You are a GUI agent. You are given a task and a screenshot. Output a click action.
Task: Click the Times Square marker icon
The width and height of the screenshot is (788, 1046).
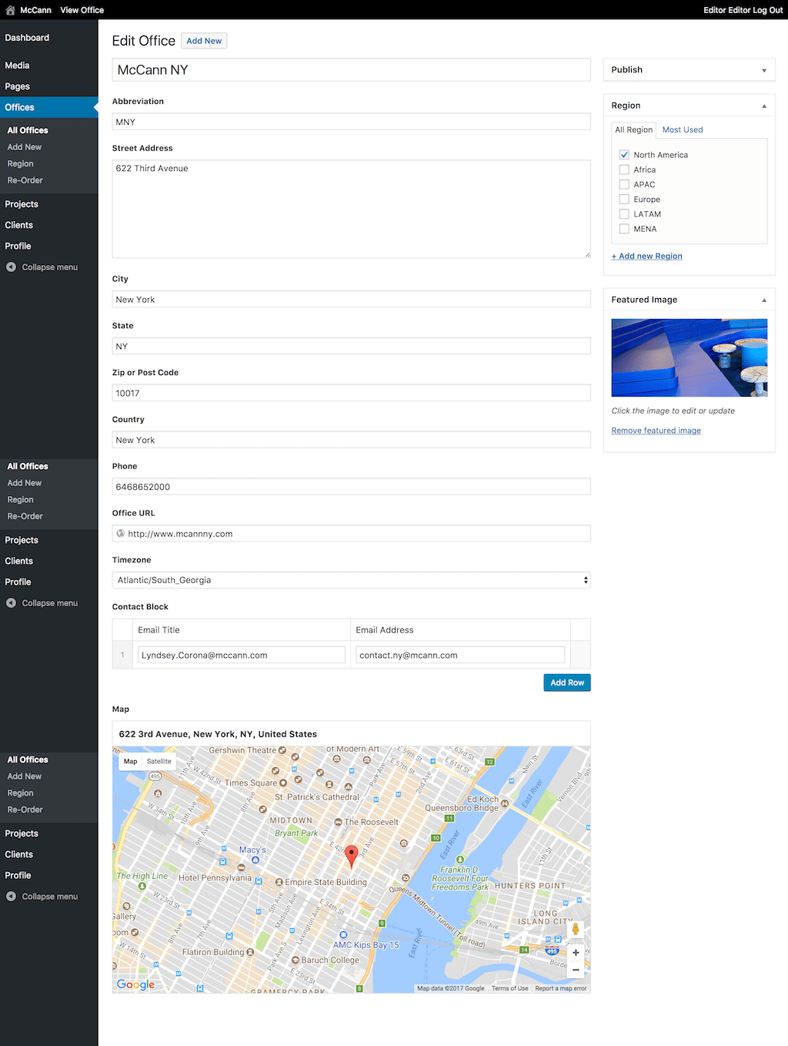(x=283, y=783)
